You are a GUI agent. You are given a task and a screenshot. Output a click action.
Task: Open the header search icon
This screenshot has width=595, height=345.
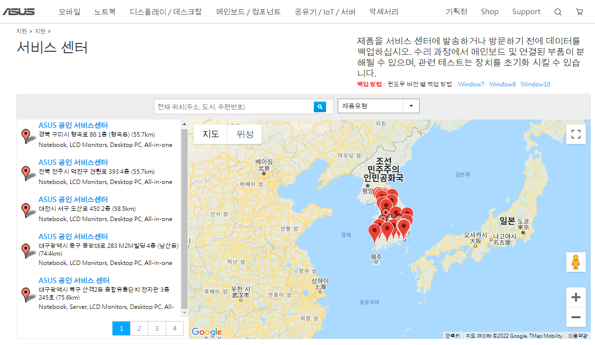point(558,12)
